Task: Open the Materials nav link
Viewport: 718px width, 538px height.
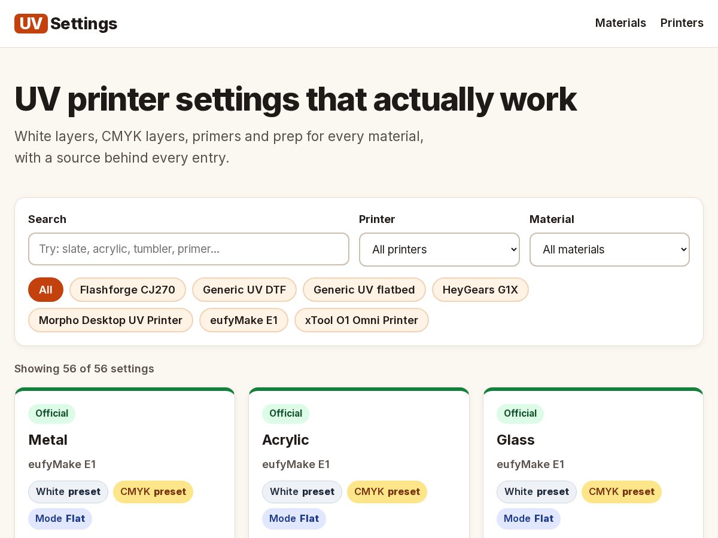Action: [620, 23]
